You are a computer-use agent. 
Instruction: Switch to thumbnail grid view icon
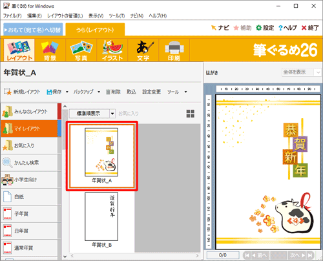click(191, 114)
